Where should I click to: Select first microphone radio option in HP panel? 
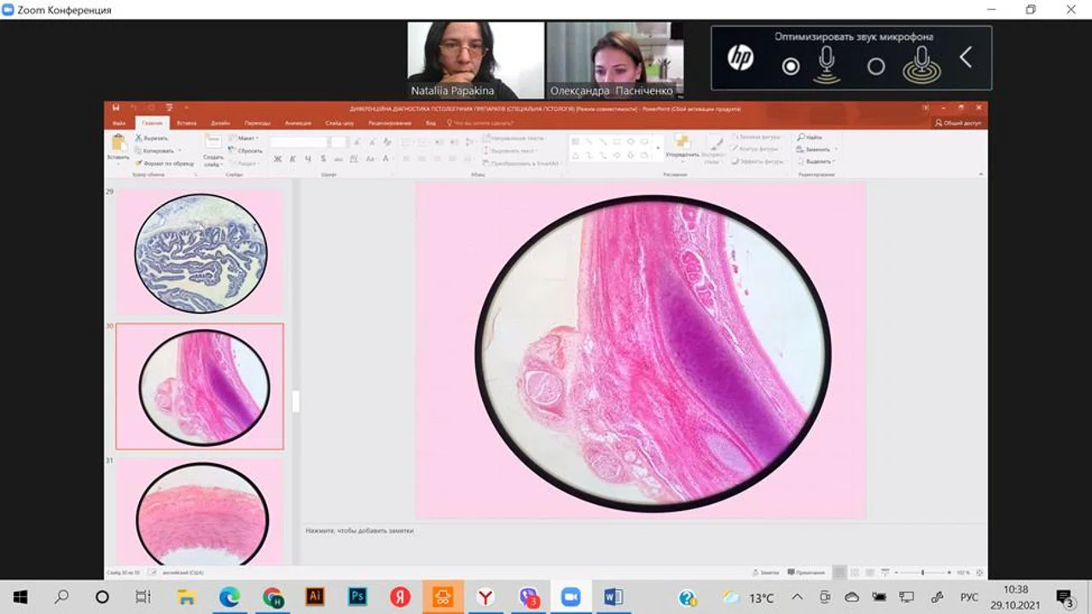pos(791,67)
